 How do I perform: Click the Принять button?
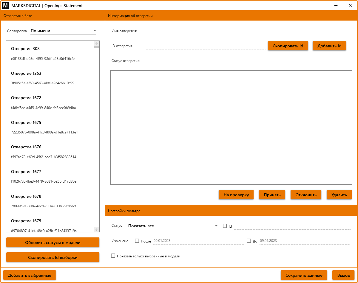click(272, 195)
